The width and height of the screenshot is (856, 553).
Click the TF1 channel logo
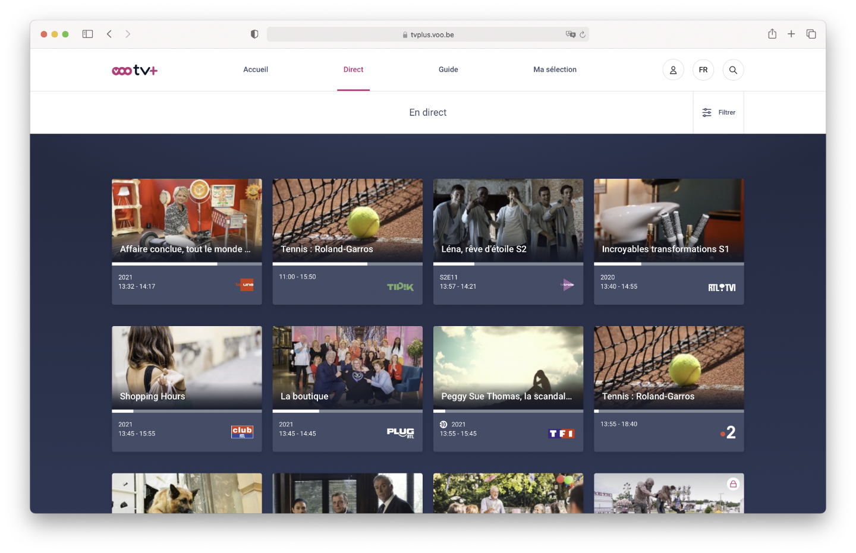click(561, 433)
